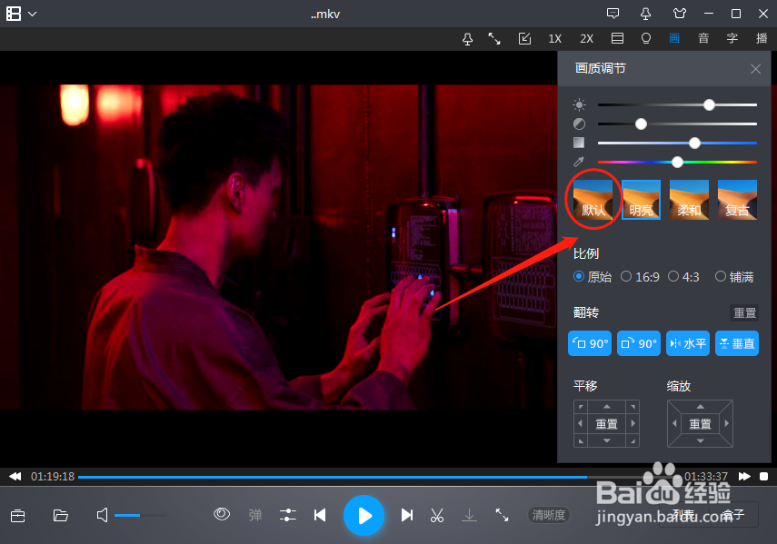Toggle the eye icon in bottom bar

[x=222, y=514]
